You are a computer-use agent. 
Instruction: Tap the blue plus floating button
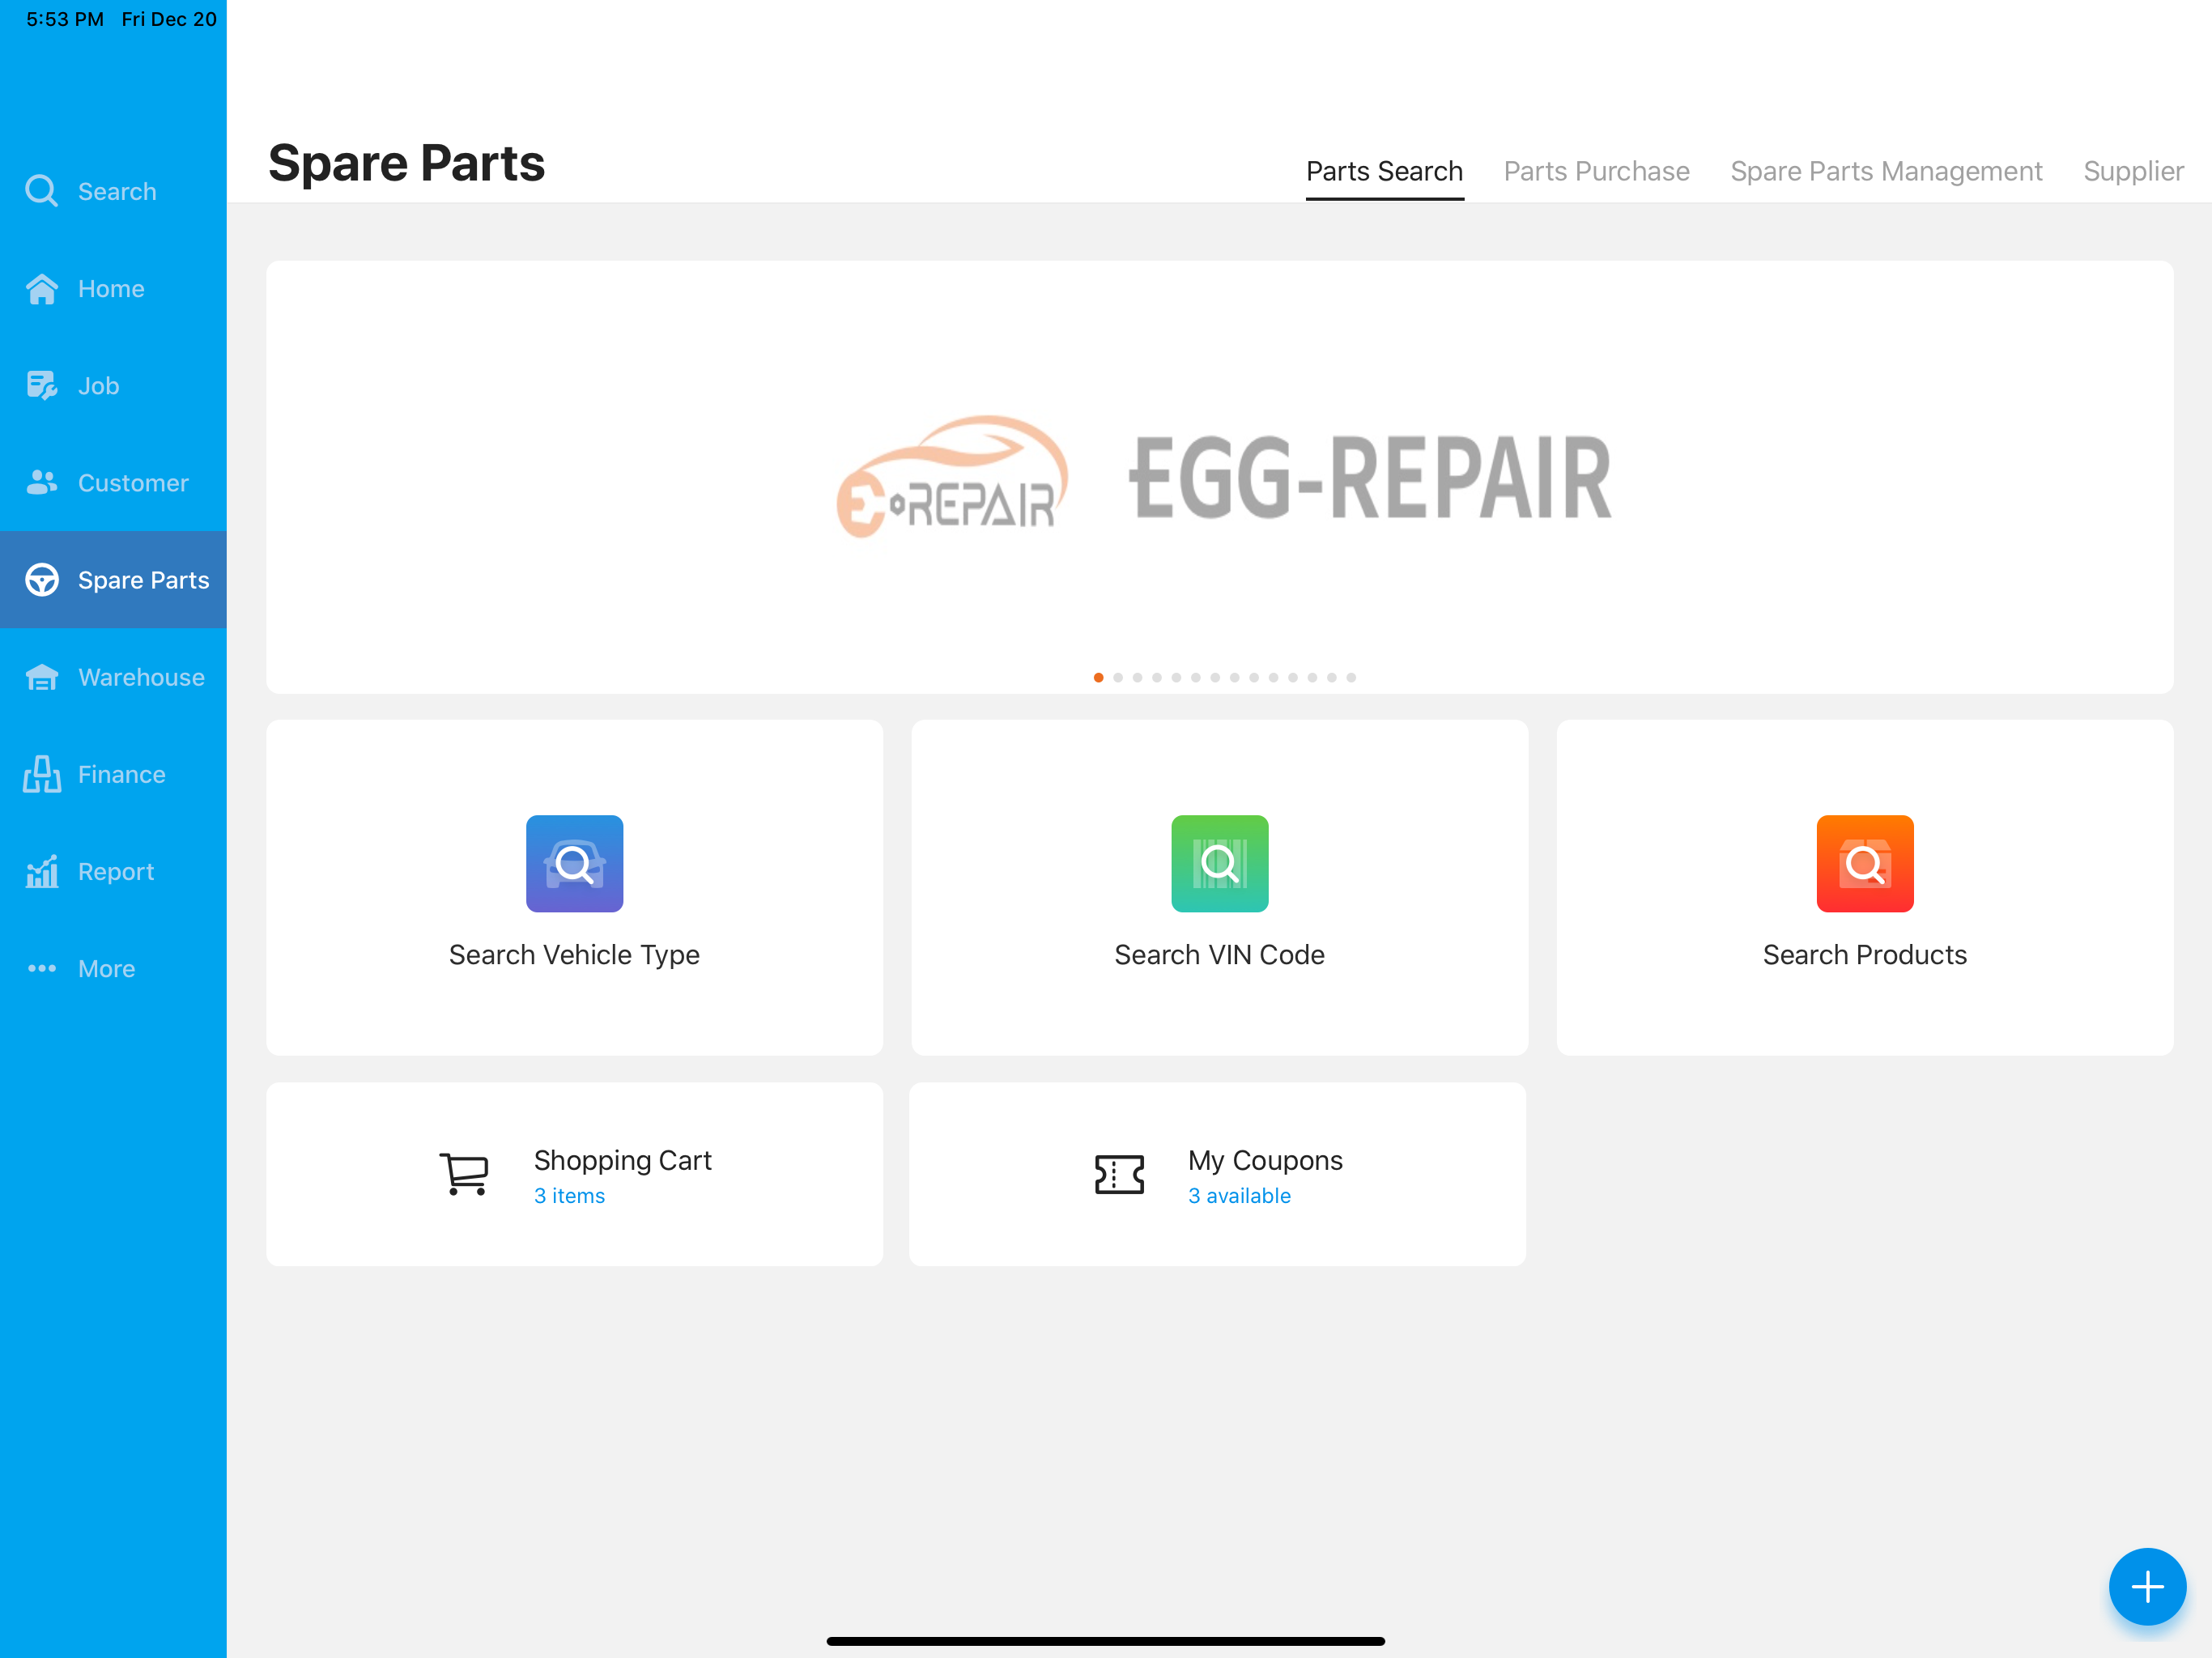(x=2146, y=1586)
